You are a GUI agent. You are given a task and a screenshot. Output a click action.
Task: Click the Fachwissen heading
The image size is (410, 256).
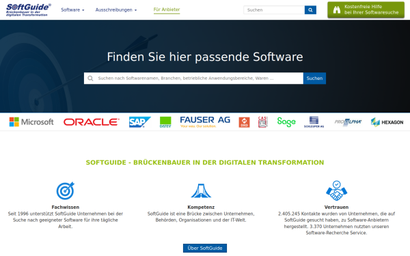[66, 207]
